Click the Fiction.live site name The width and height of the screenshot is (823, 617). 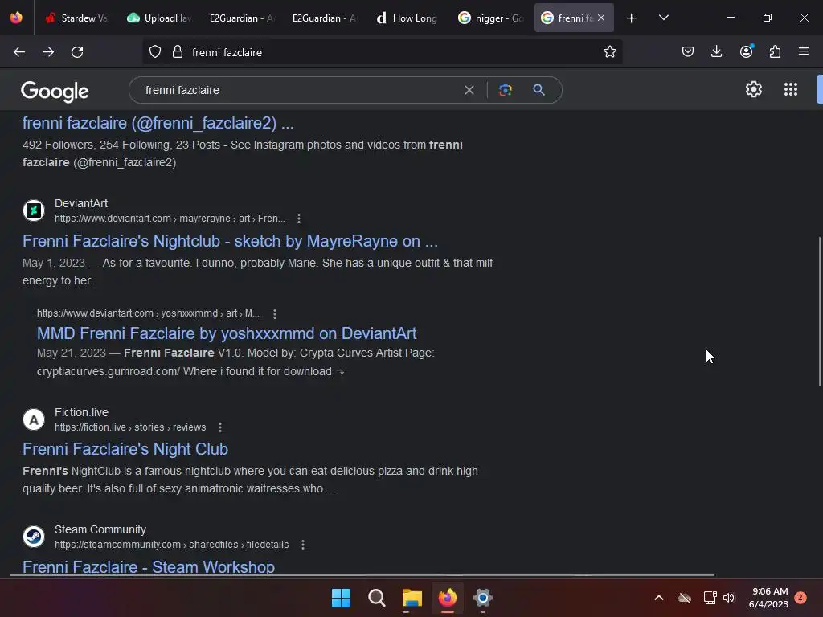[81, 412]
